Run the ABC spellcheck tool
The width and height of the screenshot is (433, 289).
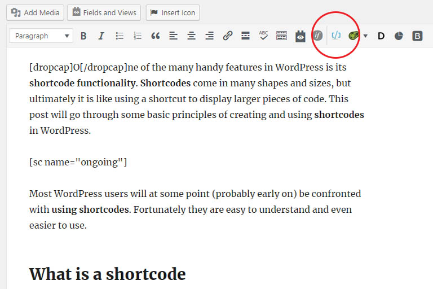click(263, 36)
